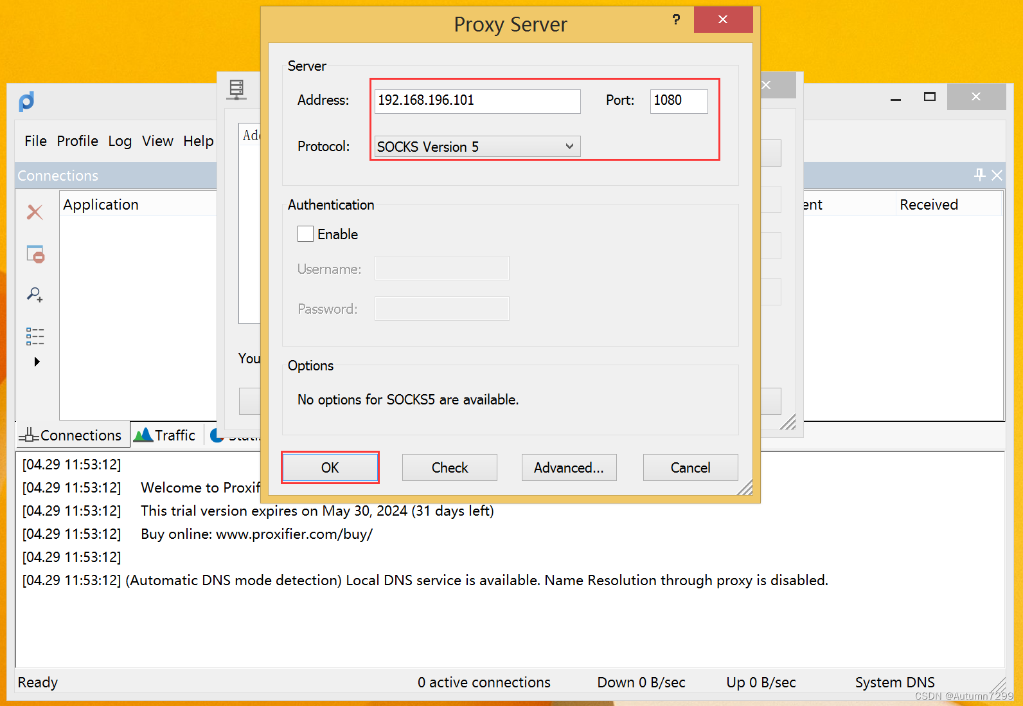Viewport: 1023px width, 706px height.
Task: Click the red X disconnect icon in sidebar
Action: pos(35,212)
